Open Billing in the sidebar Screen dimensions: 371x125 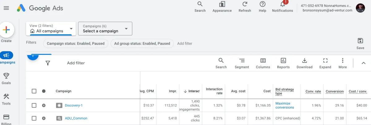(x=6, y=120)
